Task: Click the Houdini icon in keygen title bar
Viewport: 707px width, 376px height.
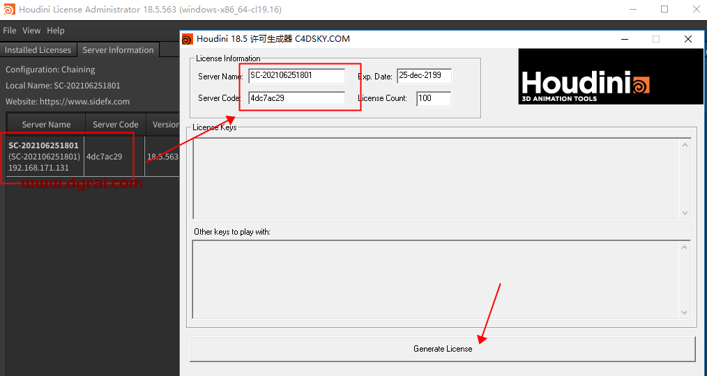Action: (x=187, y=39)
